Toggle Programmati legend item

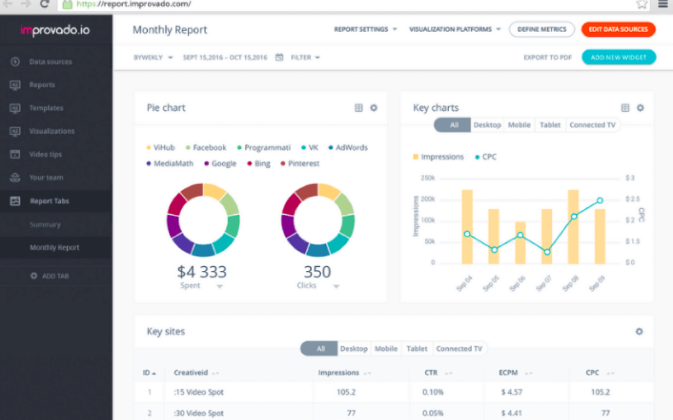click(x=263, y=148)
